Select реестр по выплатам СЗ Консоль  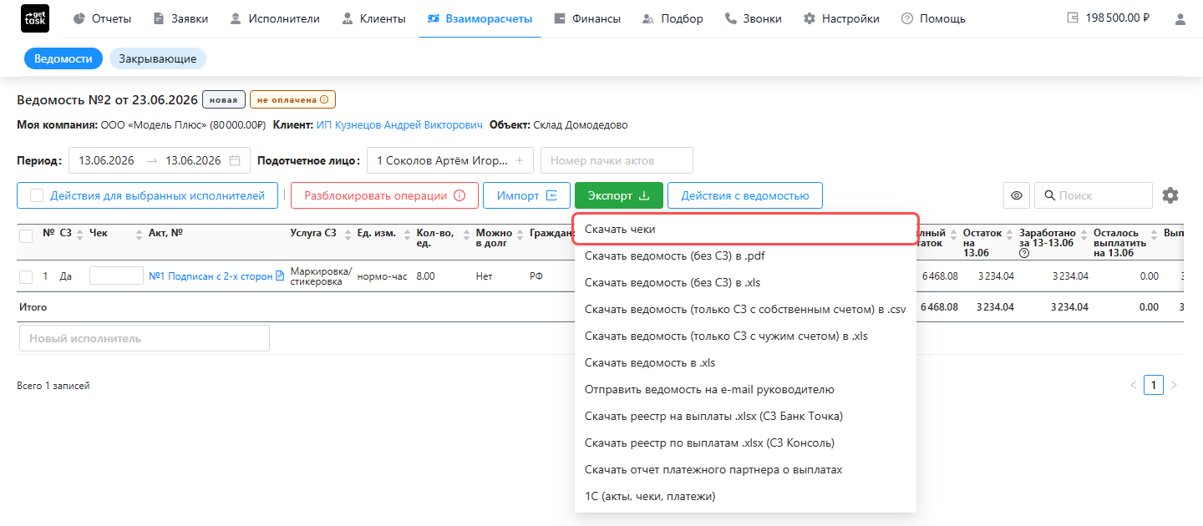[745, 443]
